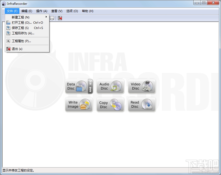The width and height of the screenshot is (221, 175).
Task: Open the 选项 menu
Action: tap(72, 11)
